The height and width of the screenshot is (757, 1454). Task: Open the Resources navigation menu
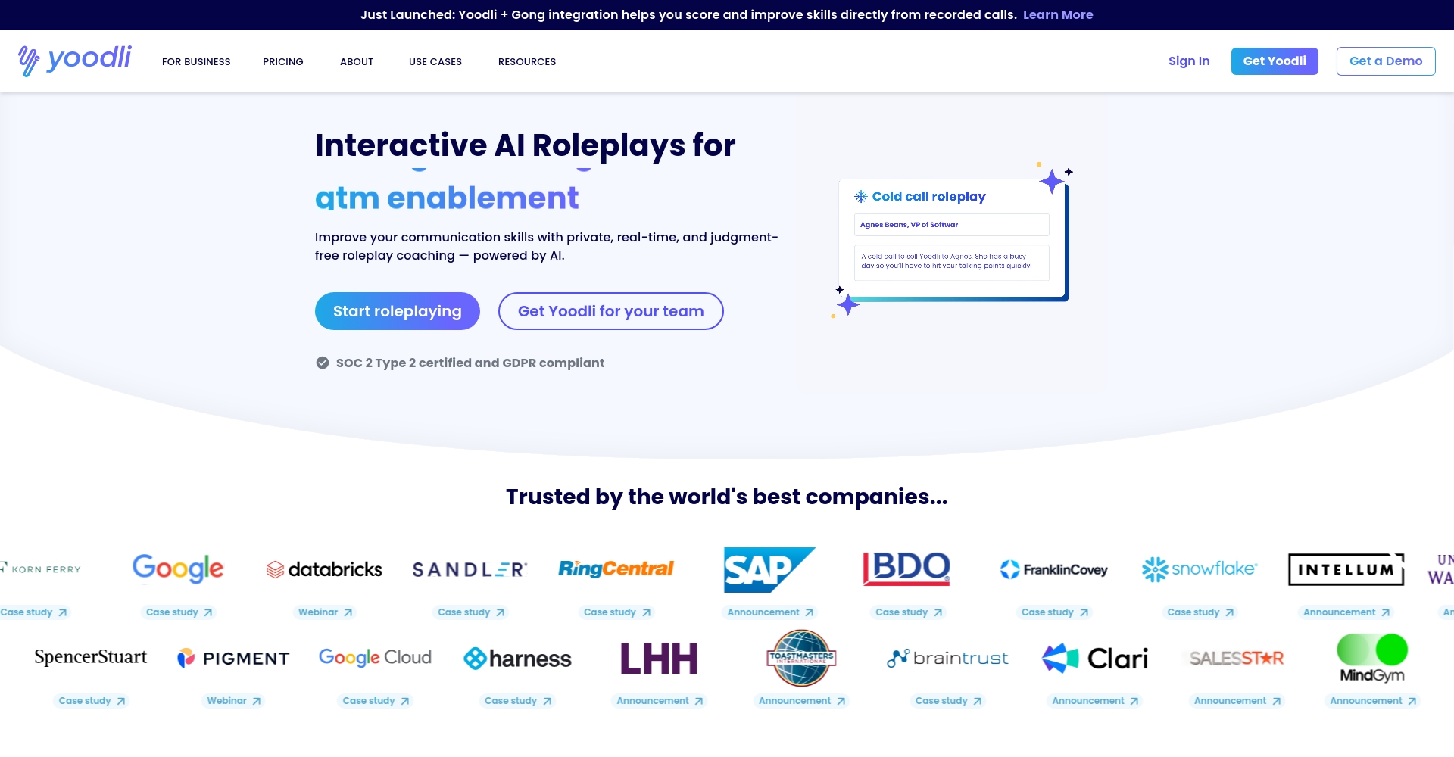tap(526, 62)
